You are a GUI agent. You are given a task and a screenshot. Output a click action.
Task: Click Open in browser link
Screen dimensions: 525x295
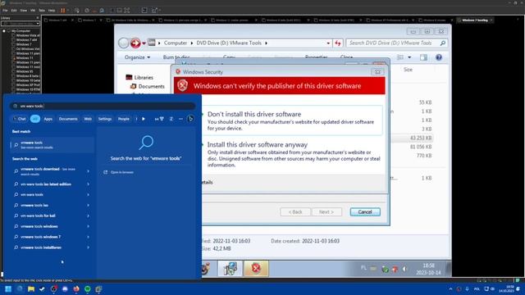[x=118, y=172]
